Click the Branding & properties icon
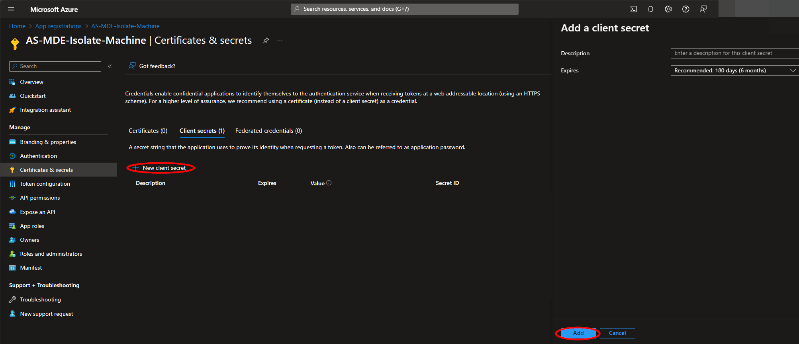 click(x=12, y=142)
